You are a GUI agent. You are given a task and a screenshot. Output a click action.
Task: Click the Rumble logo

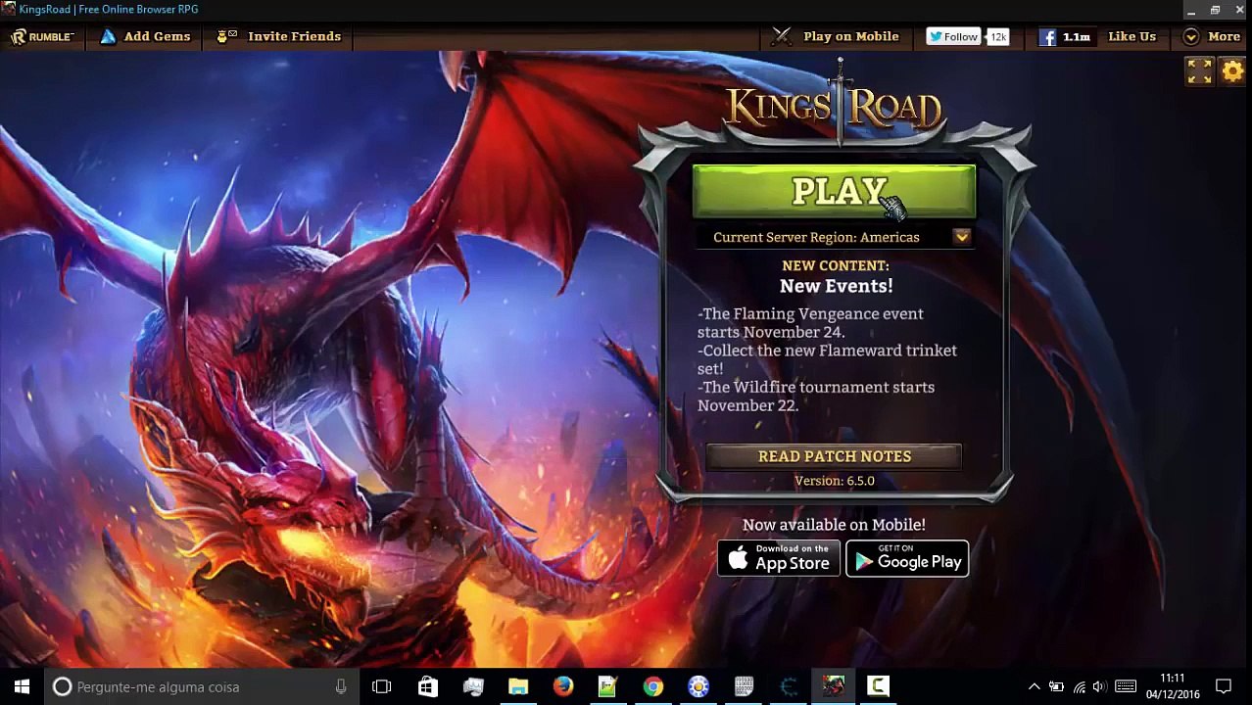click(42, 36)
